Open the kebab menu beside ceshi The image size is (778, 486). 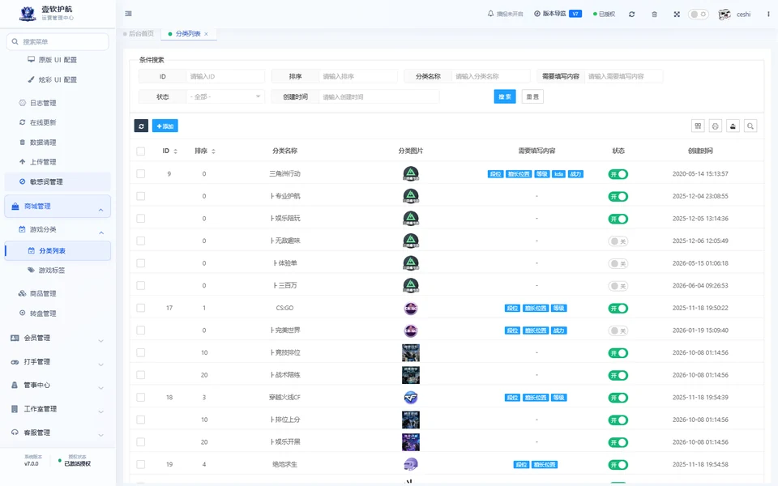click(x=768, y=15)
